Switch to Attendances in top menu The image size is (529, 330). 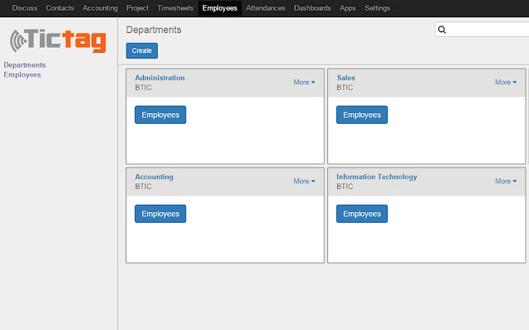(x=265, y=7)
